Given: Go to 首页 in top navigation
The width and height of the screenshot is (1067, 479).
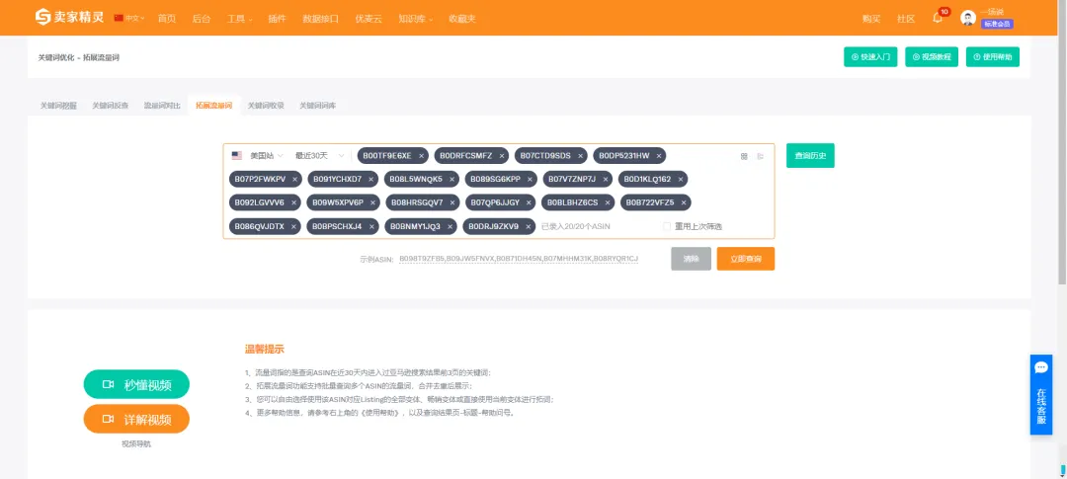Looking at the screenshot, I should [167, 19].
